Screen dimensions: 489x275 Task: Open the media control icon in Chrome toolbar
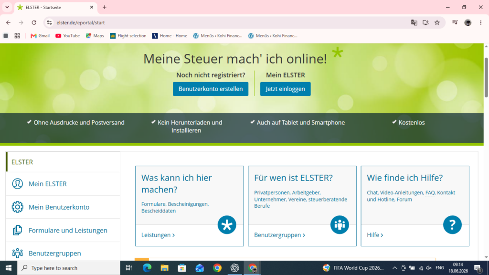[x=455, y=22]
